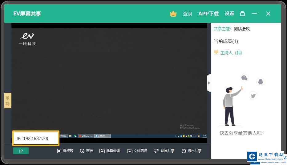Select the 主持人 (我) member entry
The width and height of the screenshot is (287, 165).
point(228,53)
